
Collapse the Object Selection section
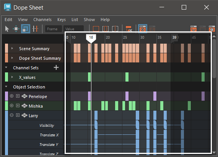tap(6, 87)
